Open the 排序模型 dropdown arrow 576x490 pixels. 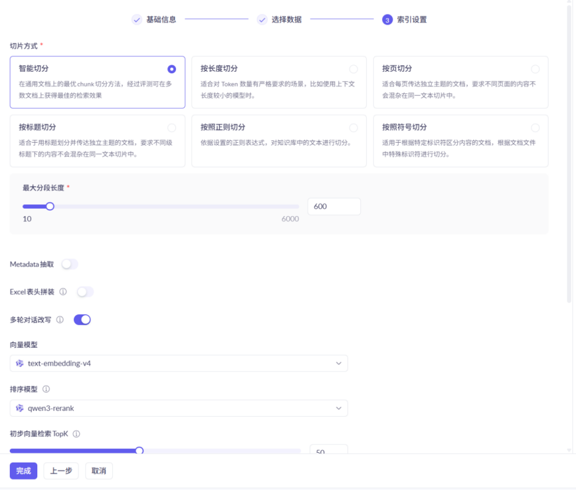click(338, 408)
